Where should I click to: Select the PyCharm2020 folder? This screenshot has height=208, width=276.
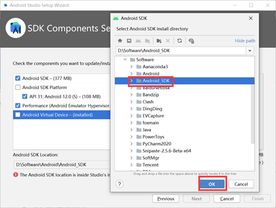156,144
